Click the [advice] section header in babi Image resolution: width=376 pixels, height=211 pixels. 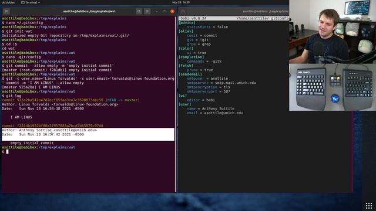coord(187,23)
